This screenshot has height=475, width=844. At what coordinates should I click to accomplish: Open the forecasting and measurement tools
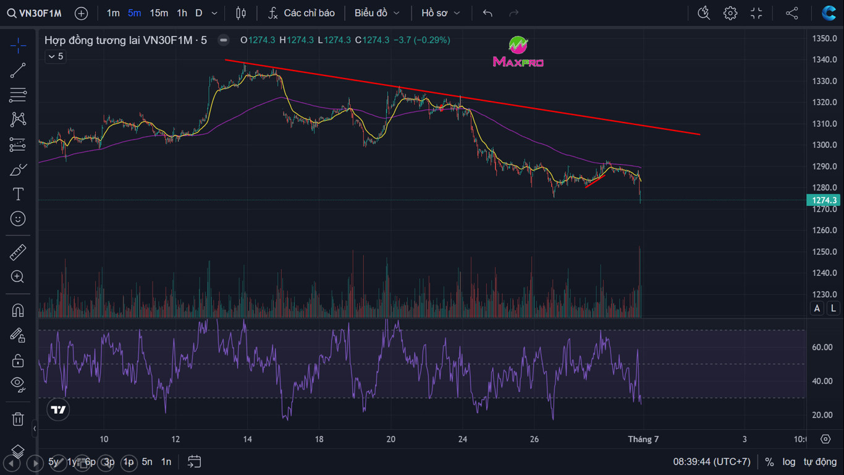click(x=18, y=145)
